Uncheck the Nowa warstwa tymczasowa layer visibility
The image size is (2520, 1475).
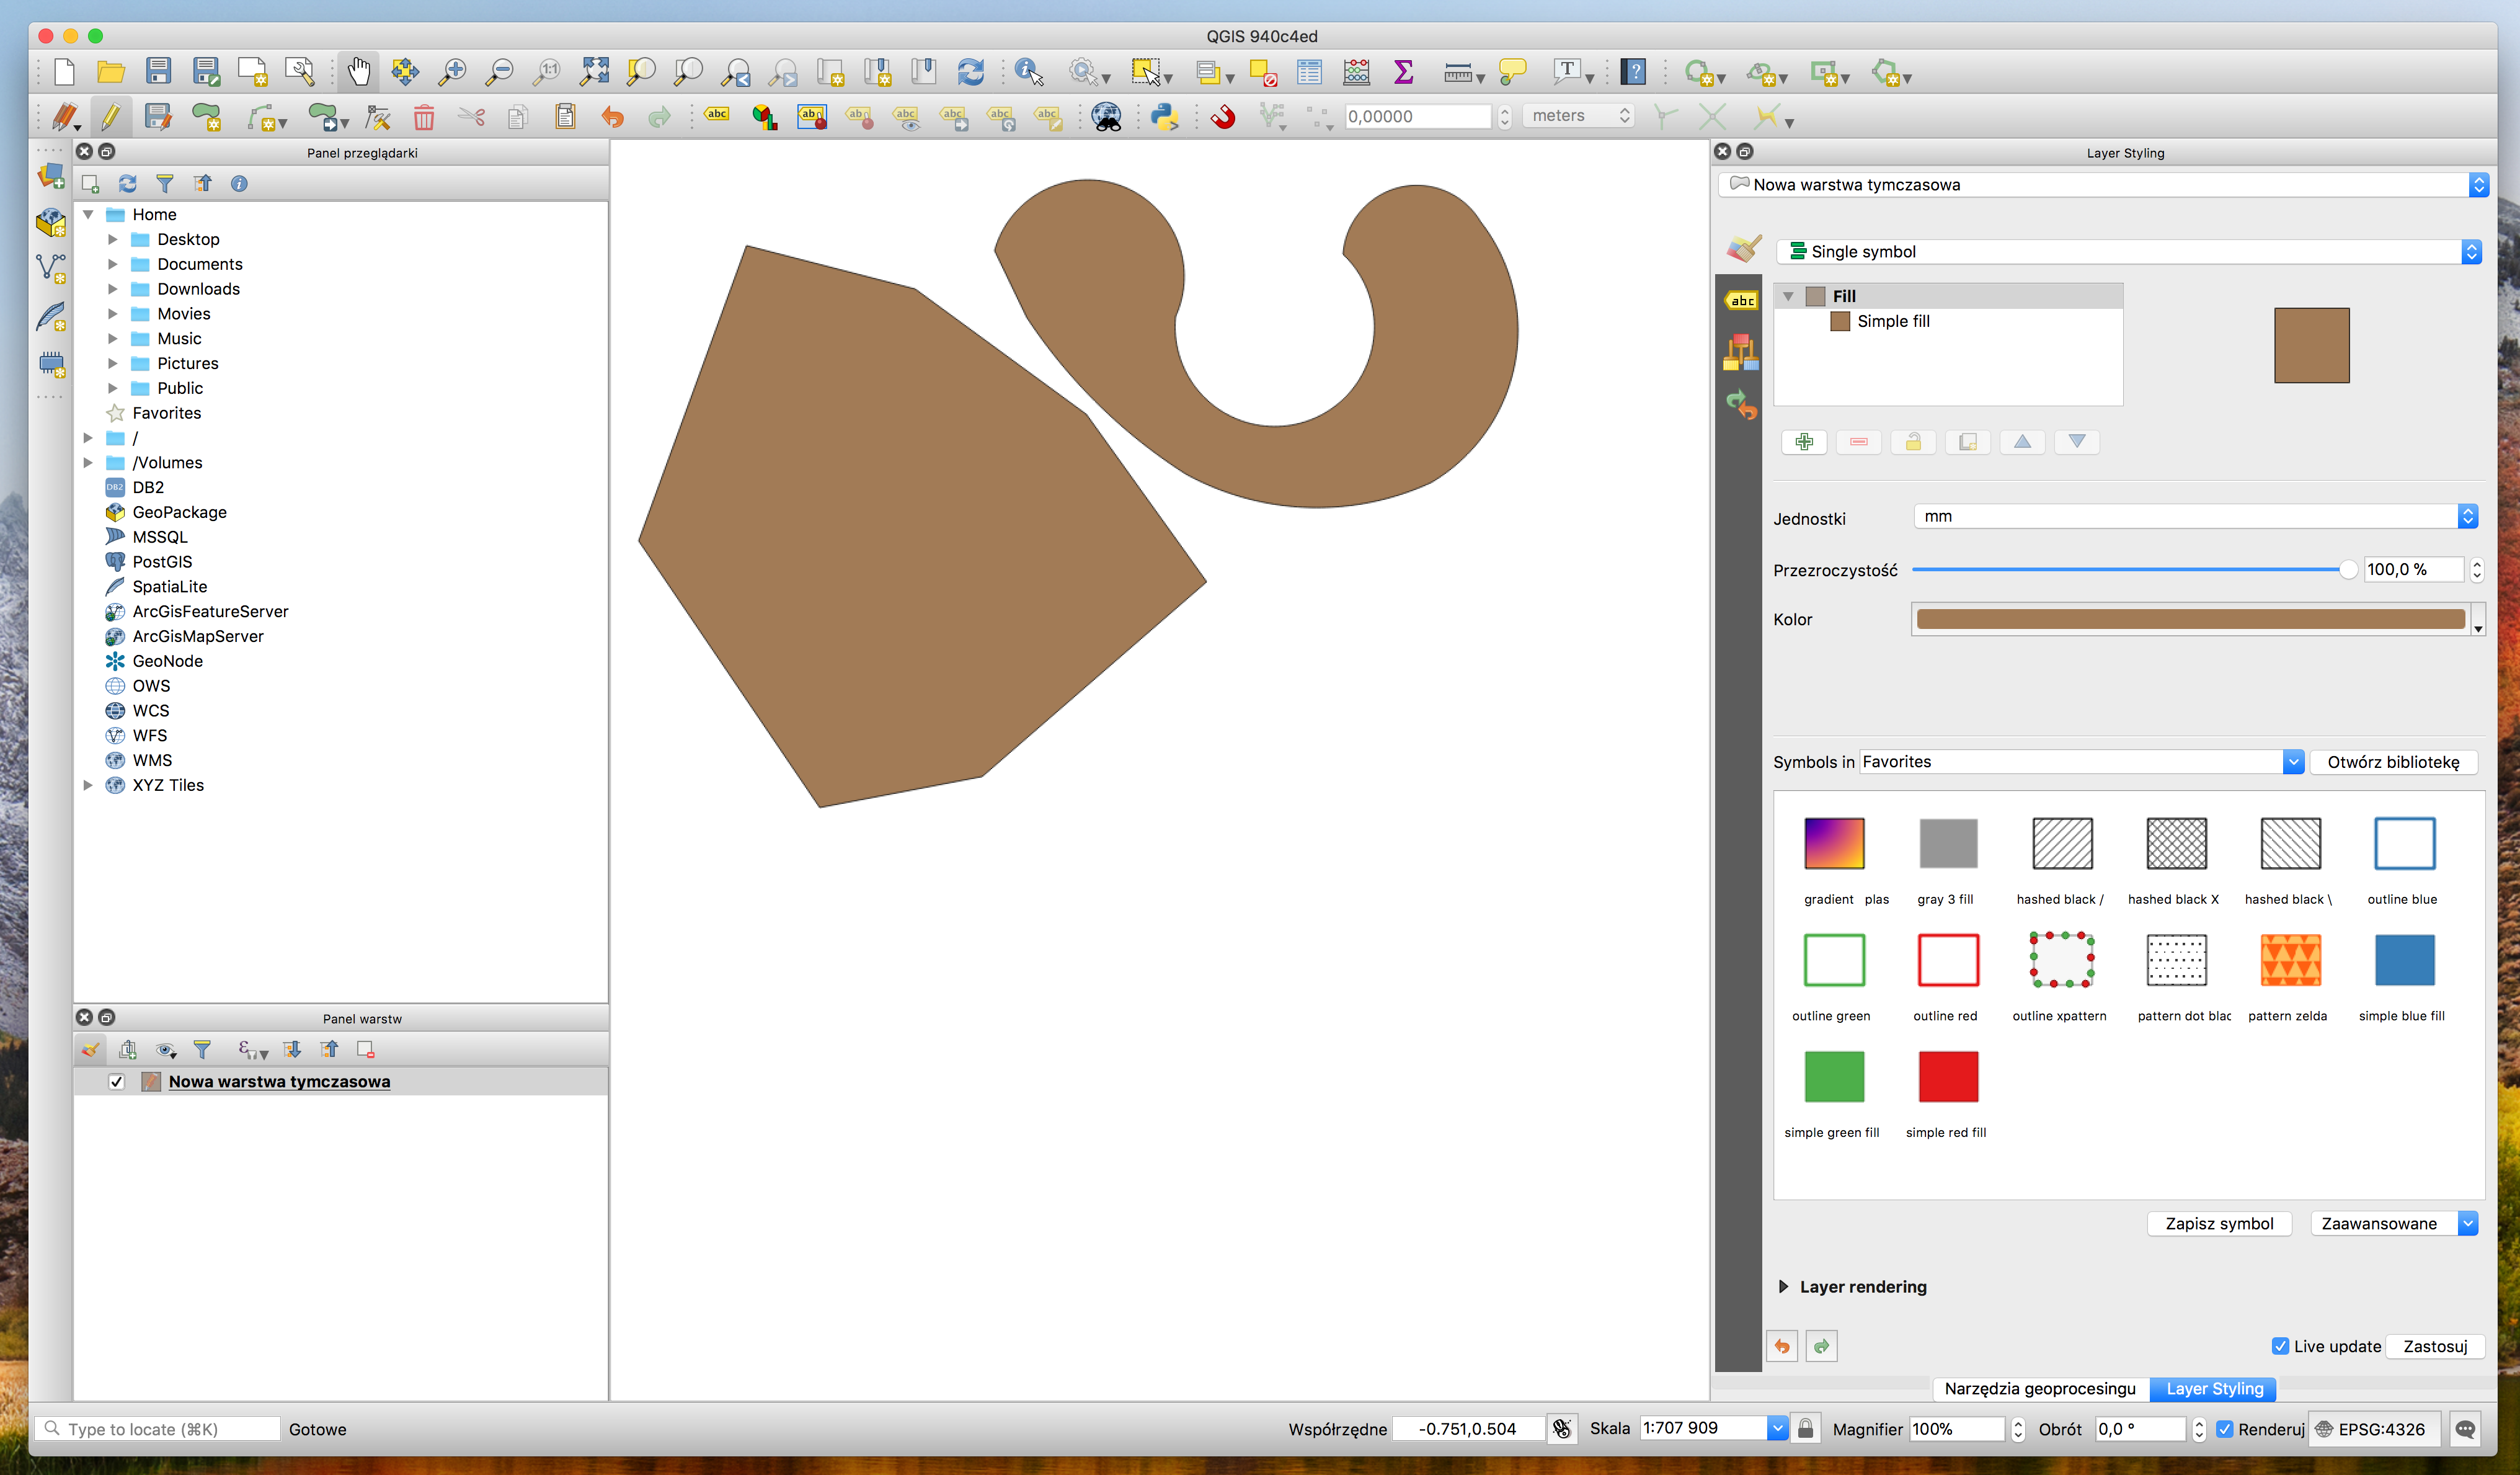(116, 1082)
